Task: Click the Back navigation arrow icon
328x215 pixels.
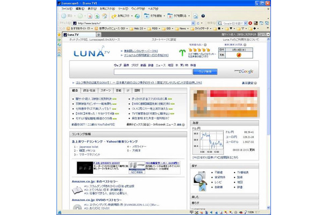Action: (63, 16)
